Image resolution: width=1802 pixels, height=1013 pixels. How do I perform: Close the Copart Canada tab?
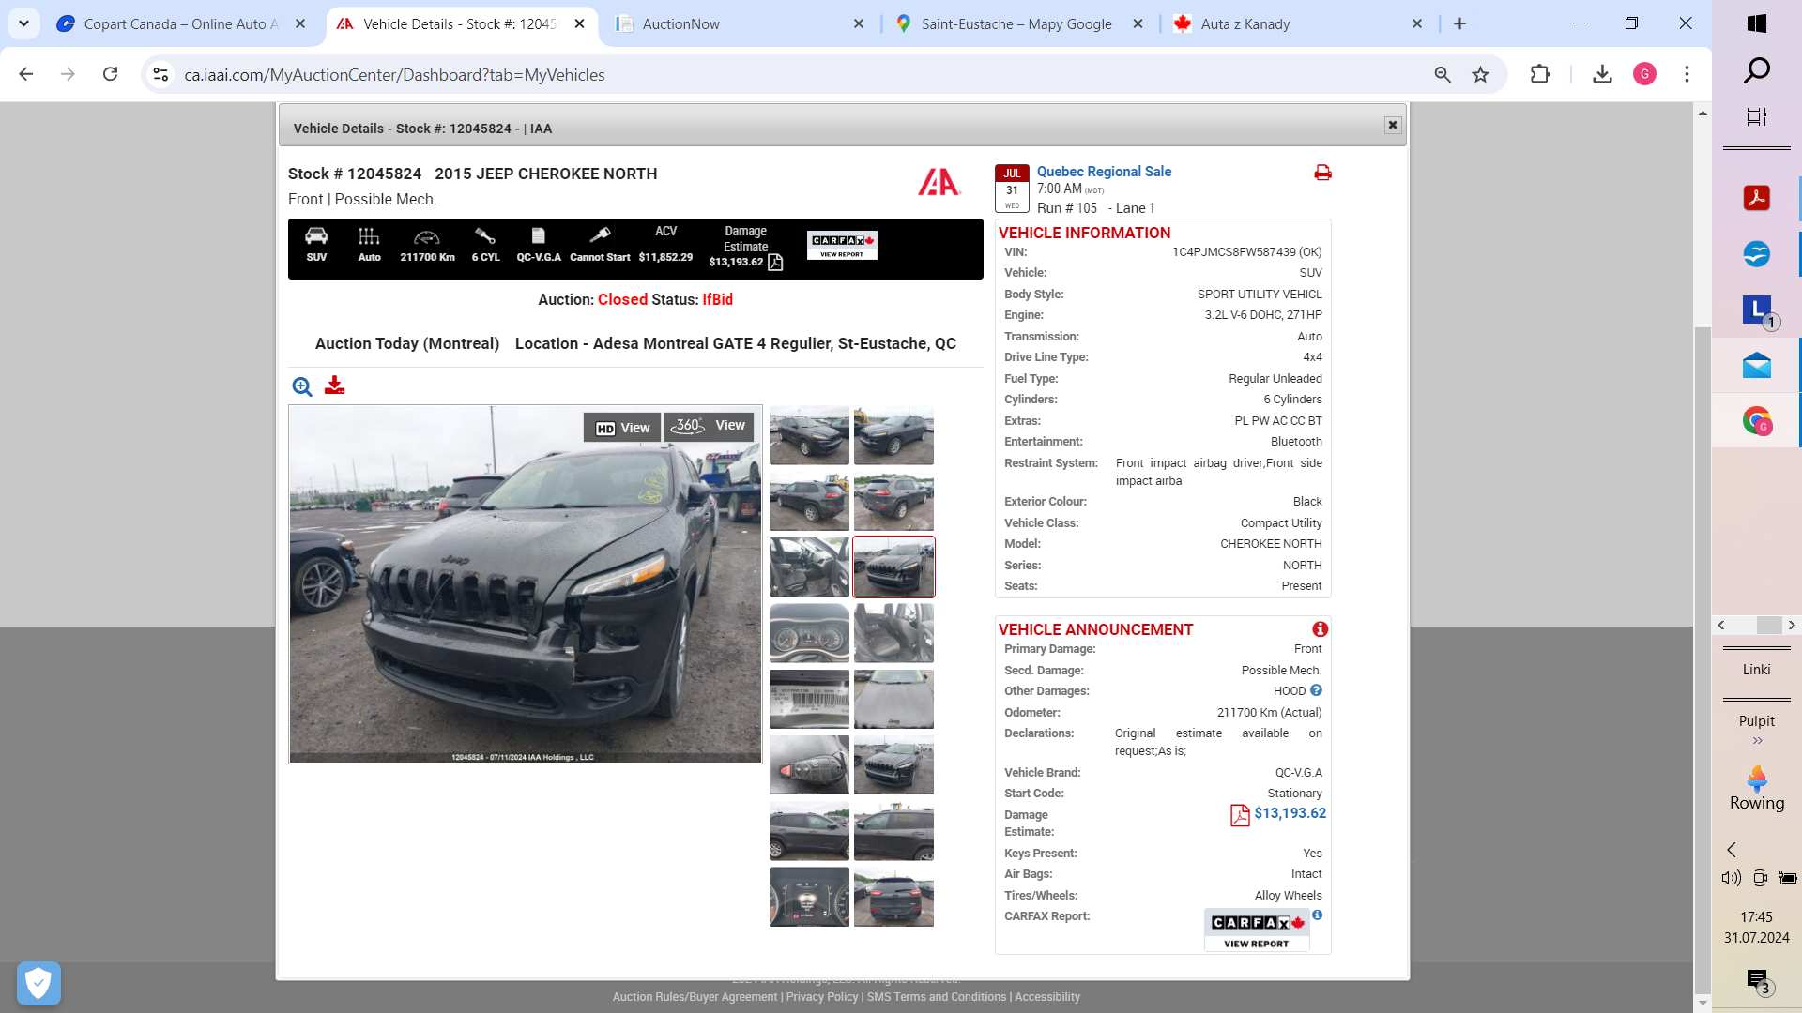(300, 24)
